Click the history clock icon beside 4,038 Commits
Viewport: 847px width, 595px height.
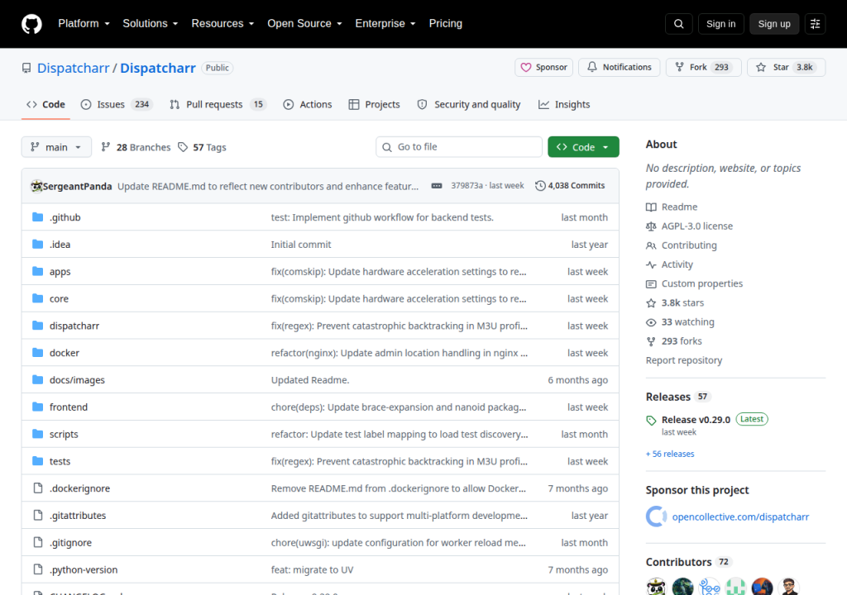[x=540, y=186]
